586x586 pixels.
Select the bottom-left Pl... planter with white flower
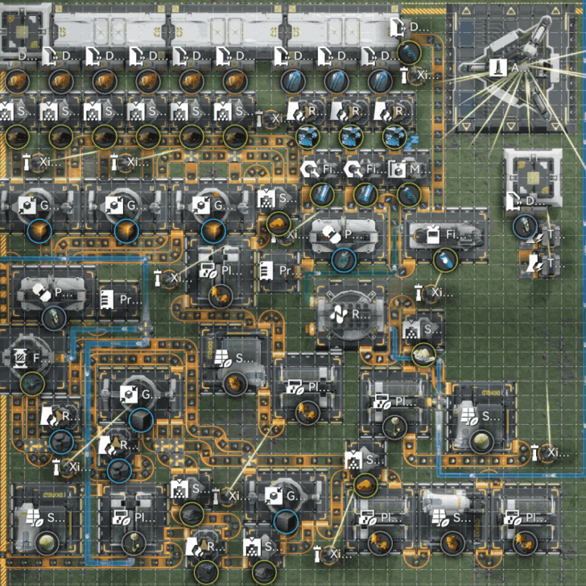(x=133, y=518)
